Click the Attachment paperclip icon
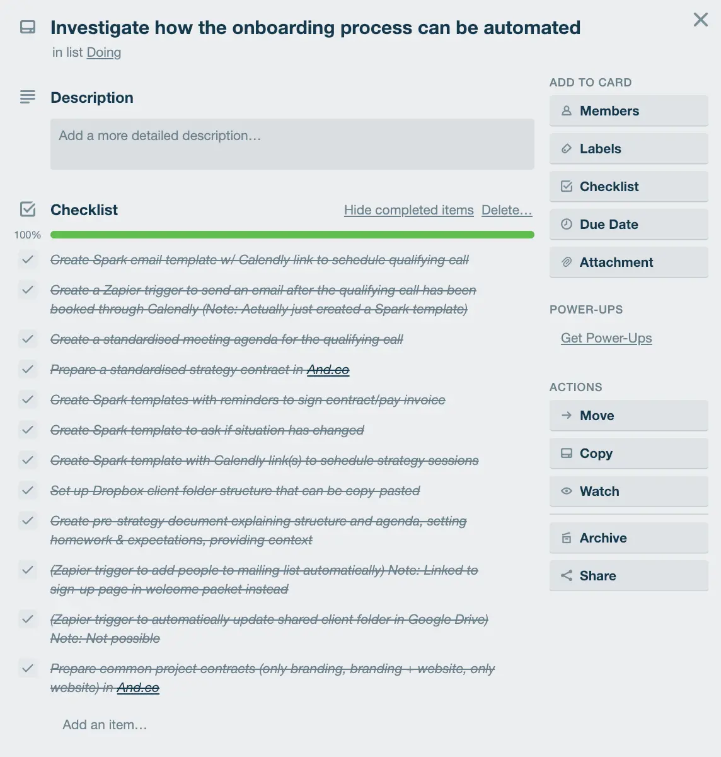Screen dimensions: 721x757 [567, 262]
